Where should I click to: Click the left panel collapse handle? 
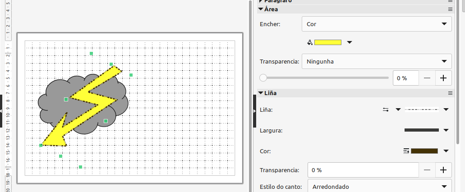(1, 111)
